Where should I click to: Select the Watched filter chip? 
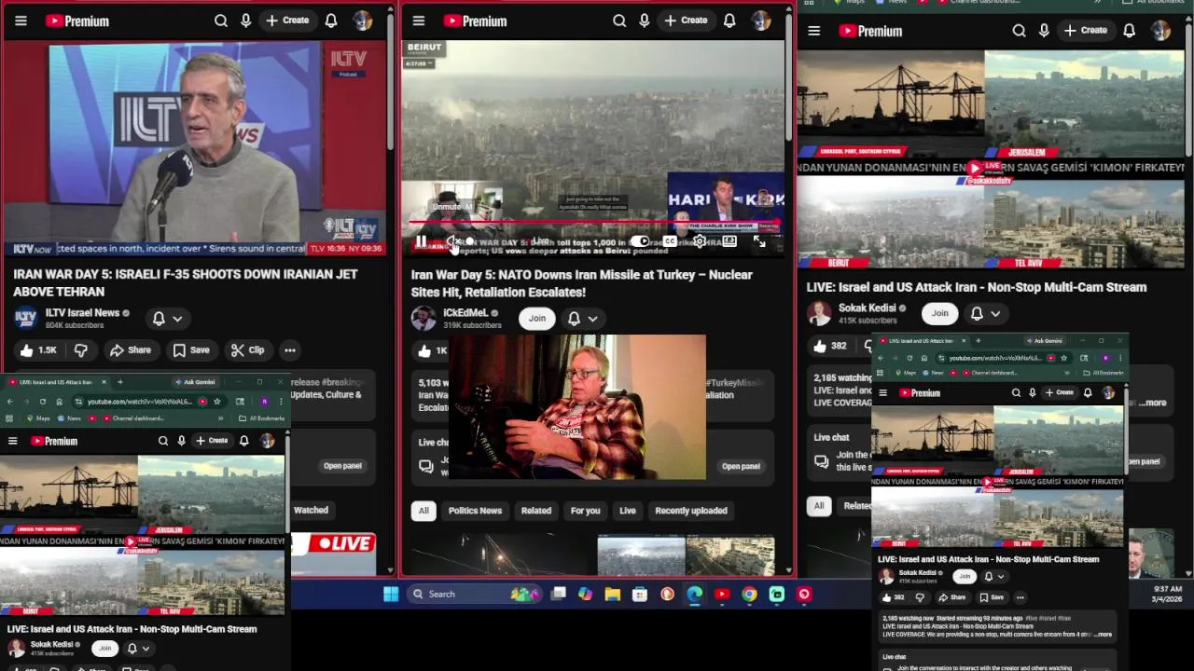(311, 510)
